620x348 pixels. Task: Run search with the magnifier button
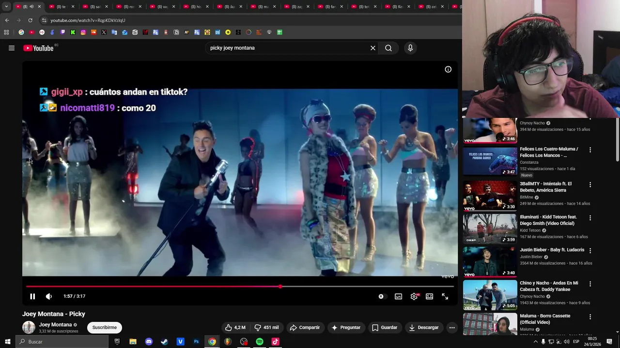click(388, 48)
